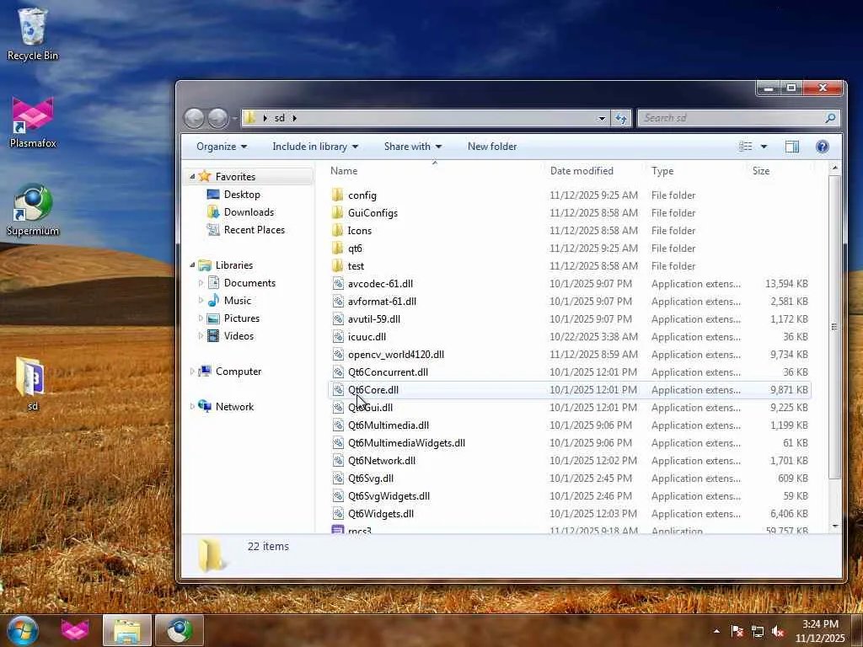Select the Supermium desktop shortcut

33,210
